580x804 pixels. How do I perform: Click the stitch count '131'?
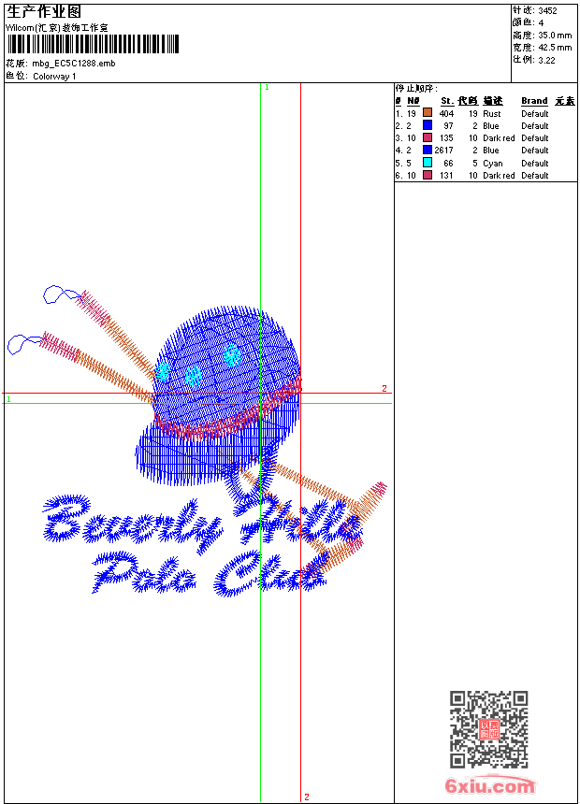coord(446,176)
